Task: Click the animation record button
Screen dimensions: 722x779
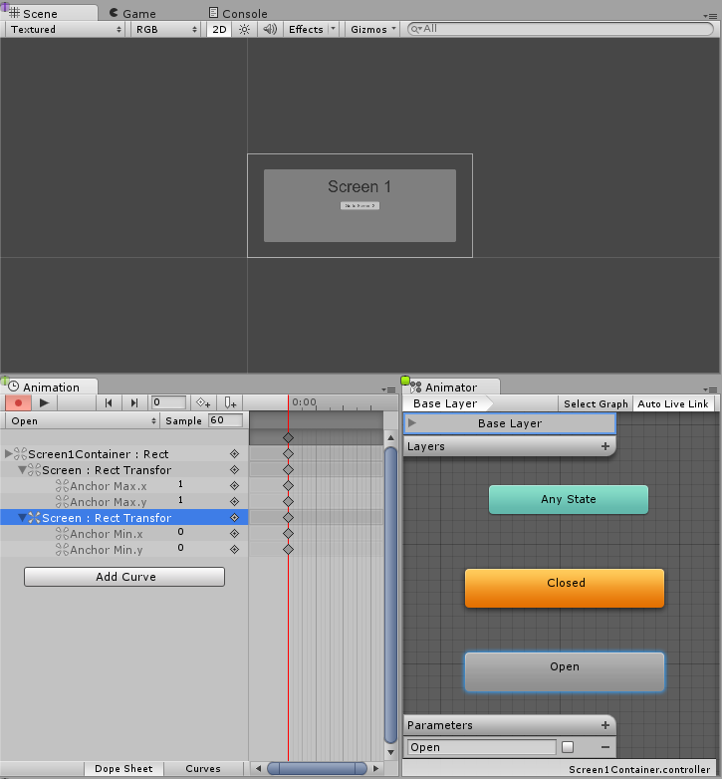Action: click(18, 402)
